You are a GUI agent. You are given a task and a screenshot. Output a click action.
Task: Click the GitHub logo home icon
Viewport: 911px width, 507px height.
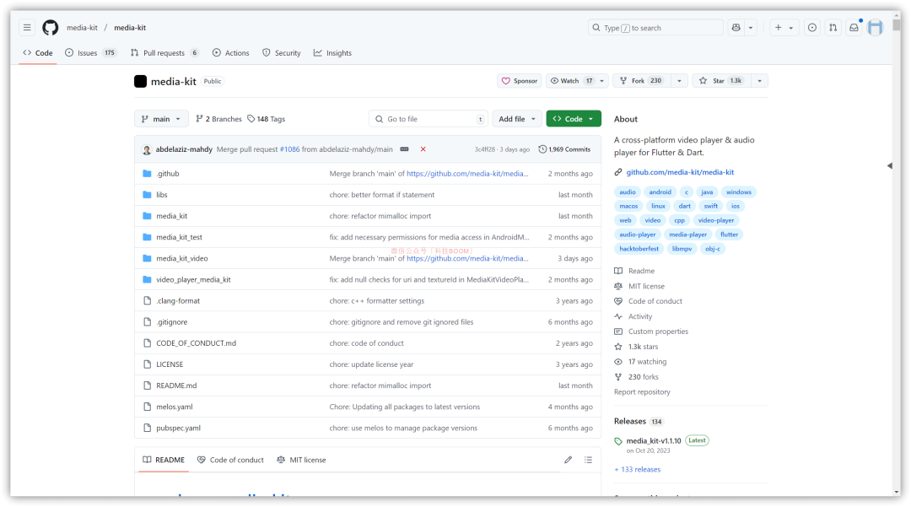[x=51, y=27]
